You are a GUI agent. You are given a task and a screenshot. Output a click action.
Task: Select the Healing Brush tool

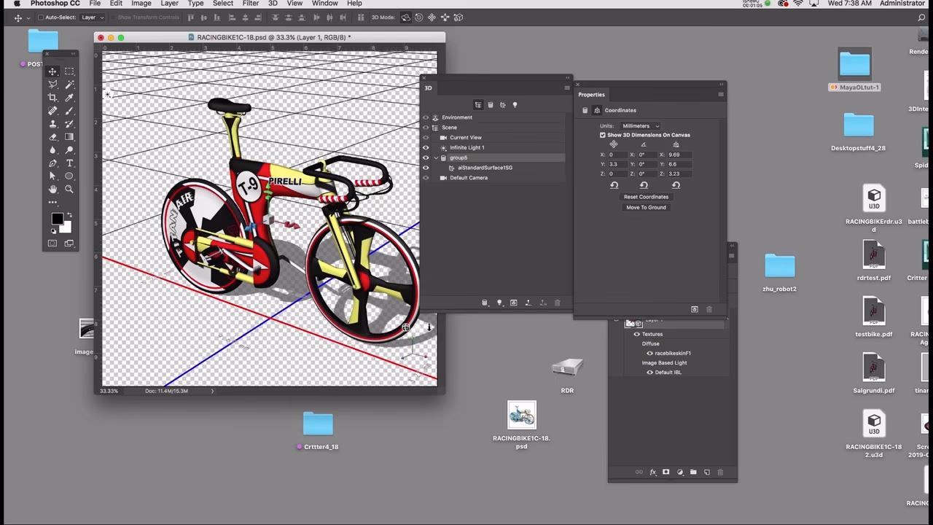click(x=52, y=110)
